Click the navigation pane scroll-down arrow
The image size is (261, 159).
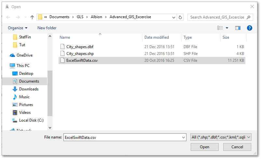(x=50, y=127)
